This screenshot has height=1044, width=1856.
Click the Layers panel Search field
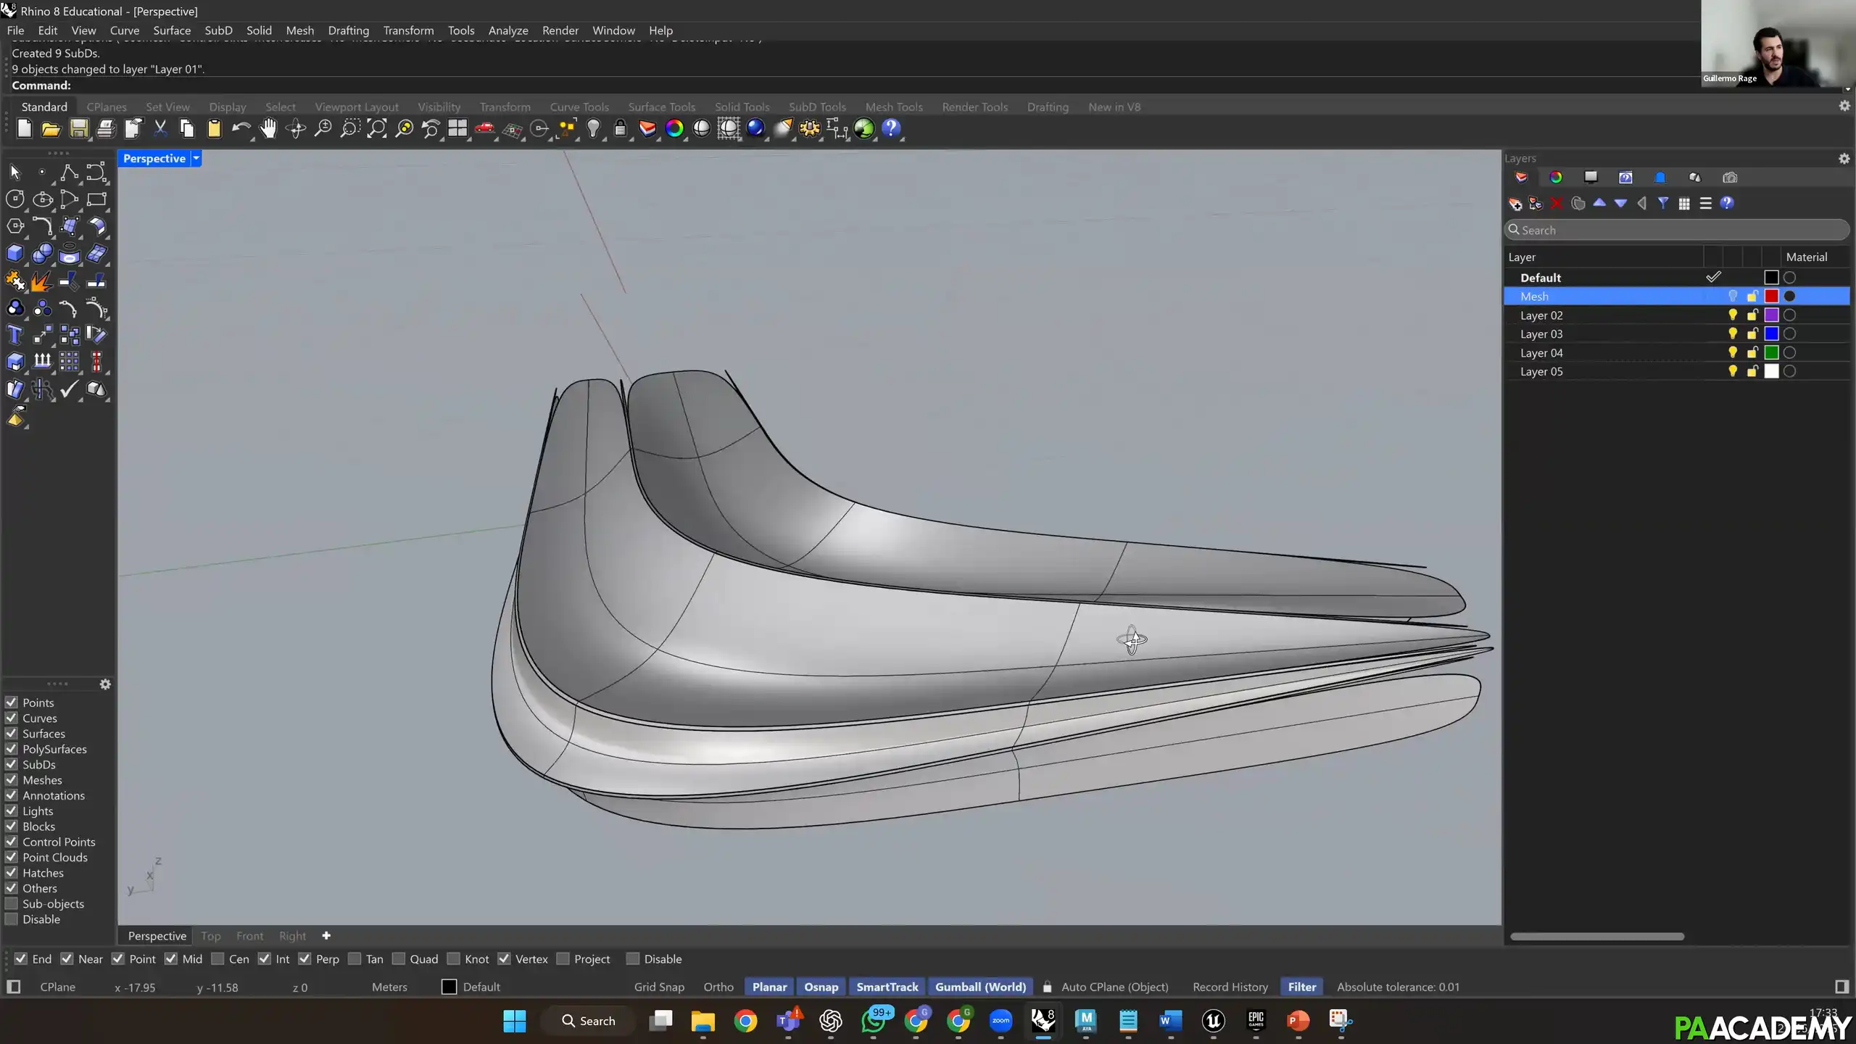1676,230
